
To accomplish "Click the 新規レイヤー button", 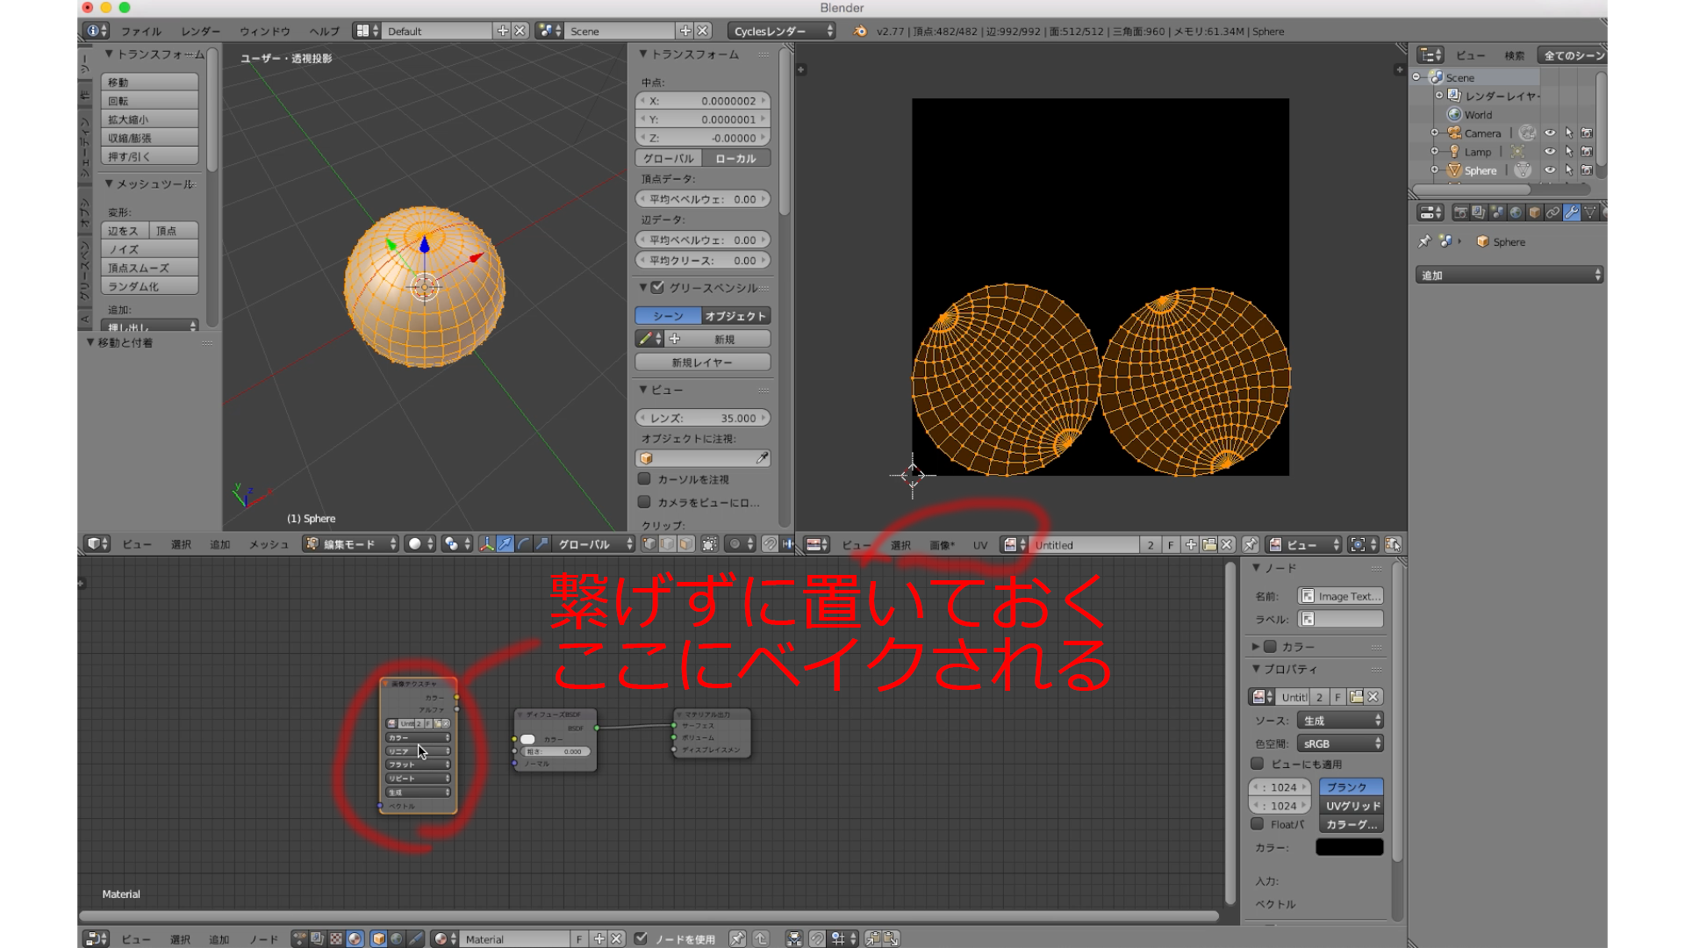I will pyautogui.click(x=702, y=363).
